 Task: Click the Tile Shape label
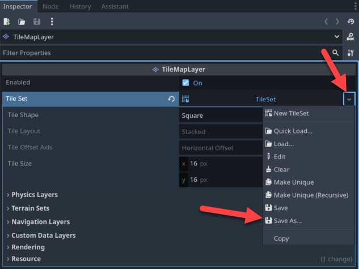[x=23, y=115]
